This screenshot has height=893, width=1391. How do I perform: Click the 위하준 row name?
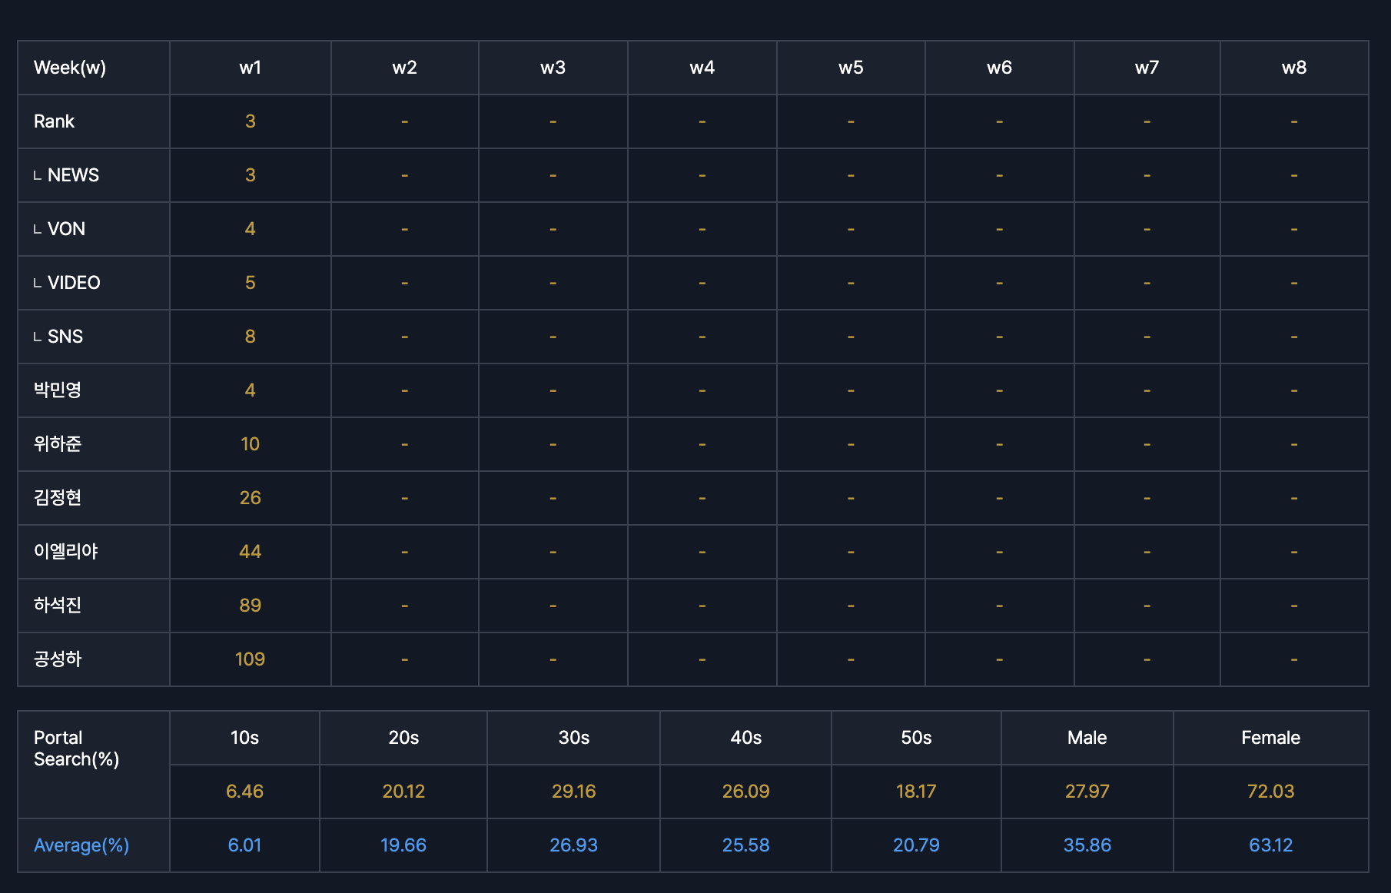[x=58, y=444]
